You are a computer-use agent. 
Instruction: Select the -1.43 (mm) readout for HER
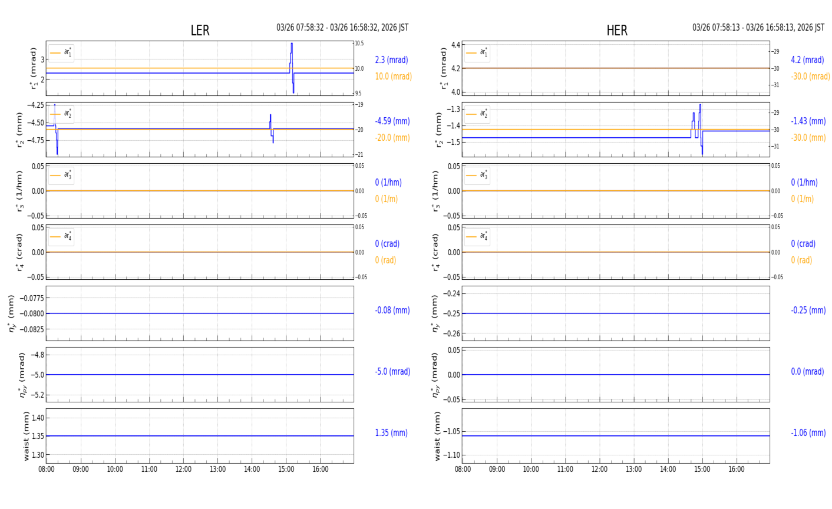(x=808, y=121)
